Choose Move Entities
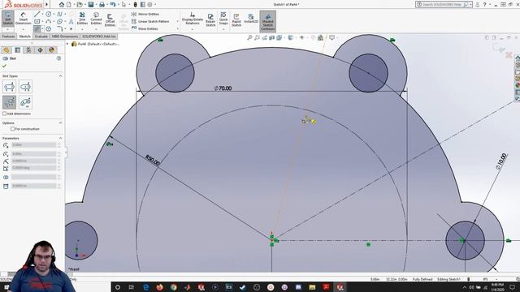520x292 pixels. tap(145, 29)
